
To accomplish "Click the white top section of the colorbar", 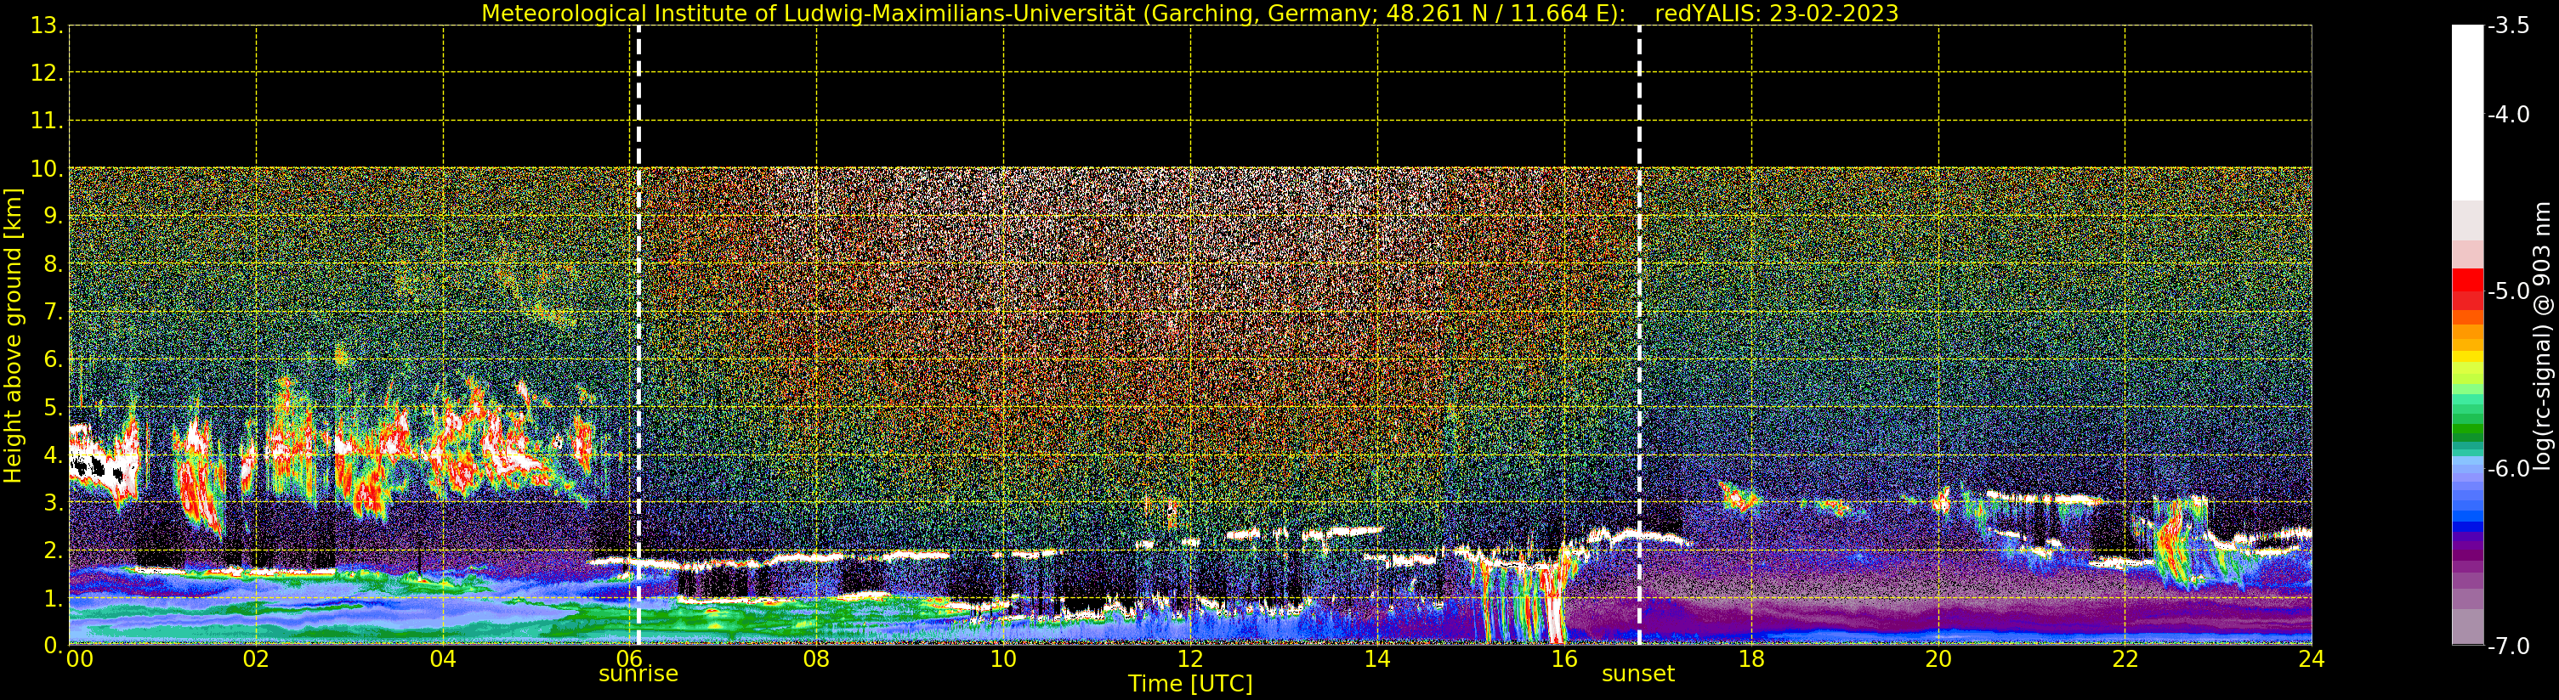I will 2467,112.
